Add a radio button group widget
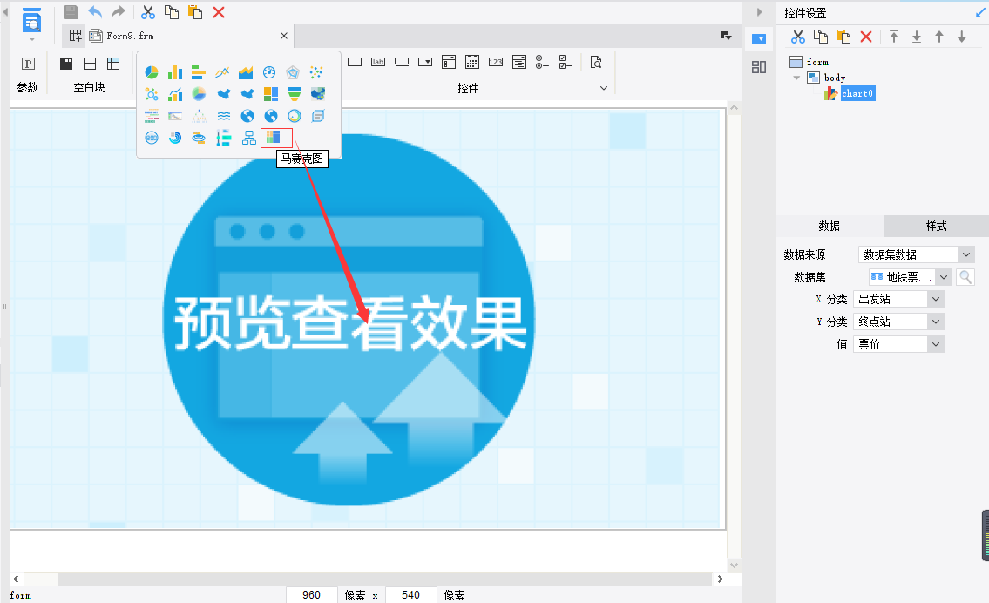Viewport: 989px width, 603px height. coord(543,62)
